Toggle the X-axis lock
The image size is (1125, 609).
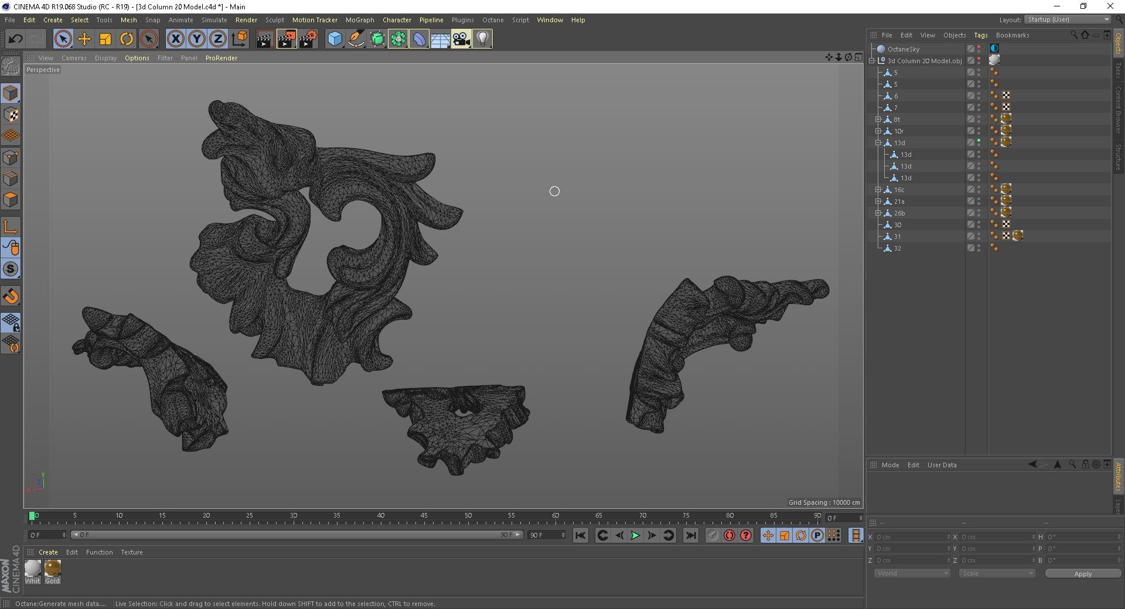click(x=175, y=39)
